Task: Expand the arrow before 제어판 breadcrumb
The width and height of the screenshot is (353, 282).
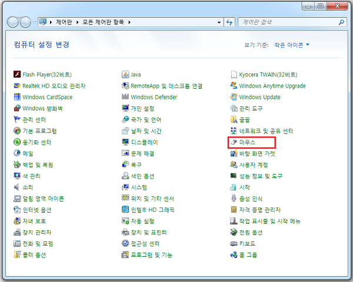Action: [51, 22]
